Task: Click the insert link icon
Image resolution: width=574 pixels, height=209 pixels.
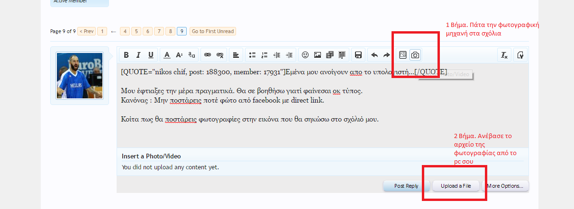Action: [x=207, y=55]
